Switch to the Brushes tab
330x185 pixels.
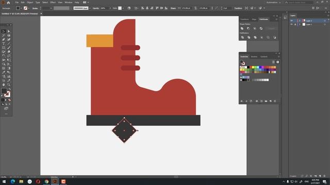coord(254,57)
